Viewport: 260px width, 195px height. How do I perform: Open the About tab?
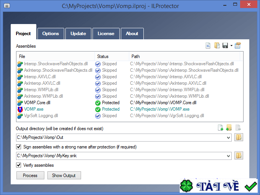tap(132, 34)
